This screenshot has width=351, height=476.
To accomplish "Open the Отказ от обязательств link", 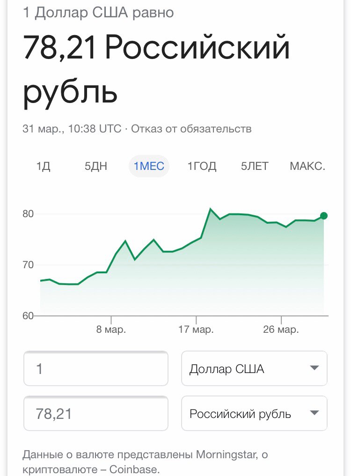I will (191, 129).
